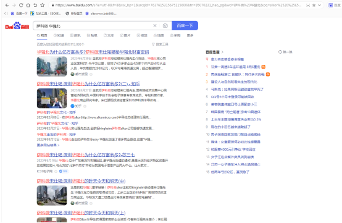The image size is (342, 223).
Task: Switch to the 知道 tab
Action: [59, 35]
